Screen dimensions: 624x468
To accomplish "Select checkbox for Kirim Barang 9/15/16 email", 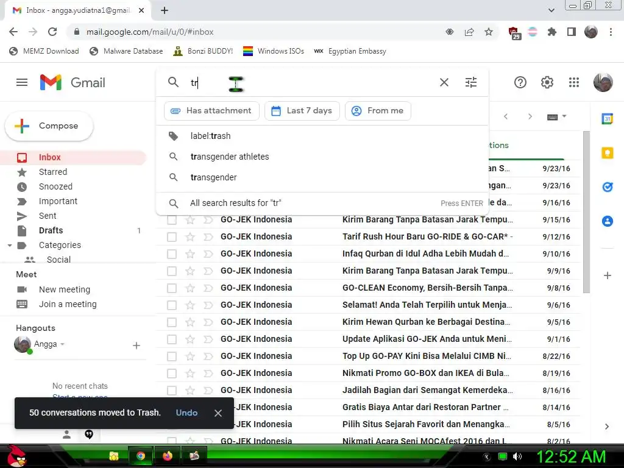I will coord(171,219).
